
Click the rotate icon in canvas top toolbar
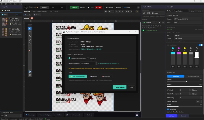click(x=113, y=12)
